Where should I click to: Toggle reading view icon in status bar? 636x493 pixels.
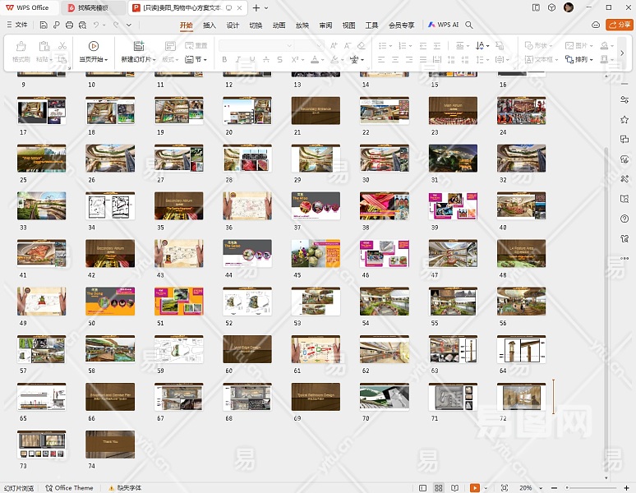(456, 487)
